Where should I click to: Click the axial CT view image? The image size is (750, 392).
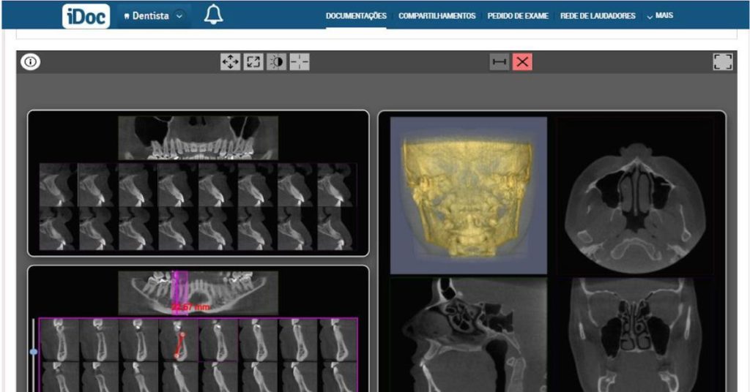pyautogui.click(x=634, y=196)
